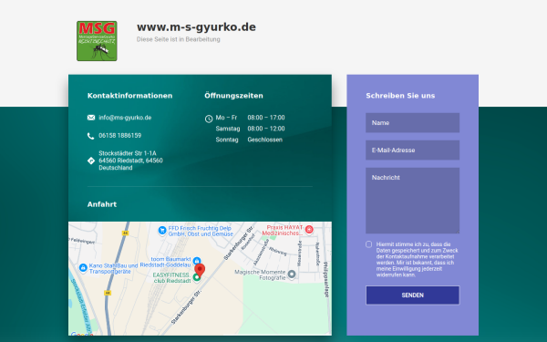
Task: Click the 'Sonntag' Geschlossen row
Action: (249, 140)
